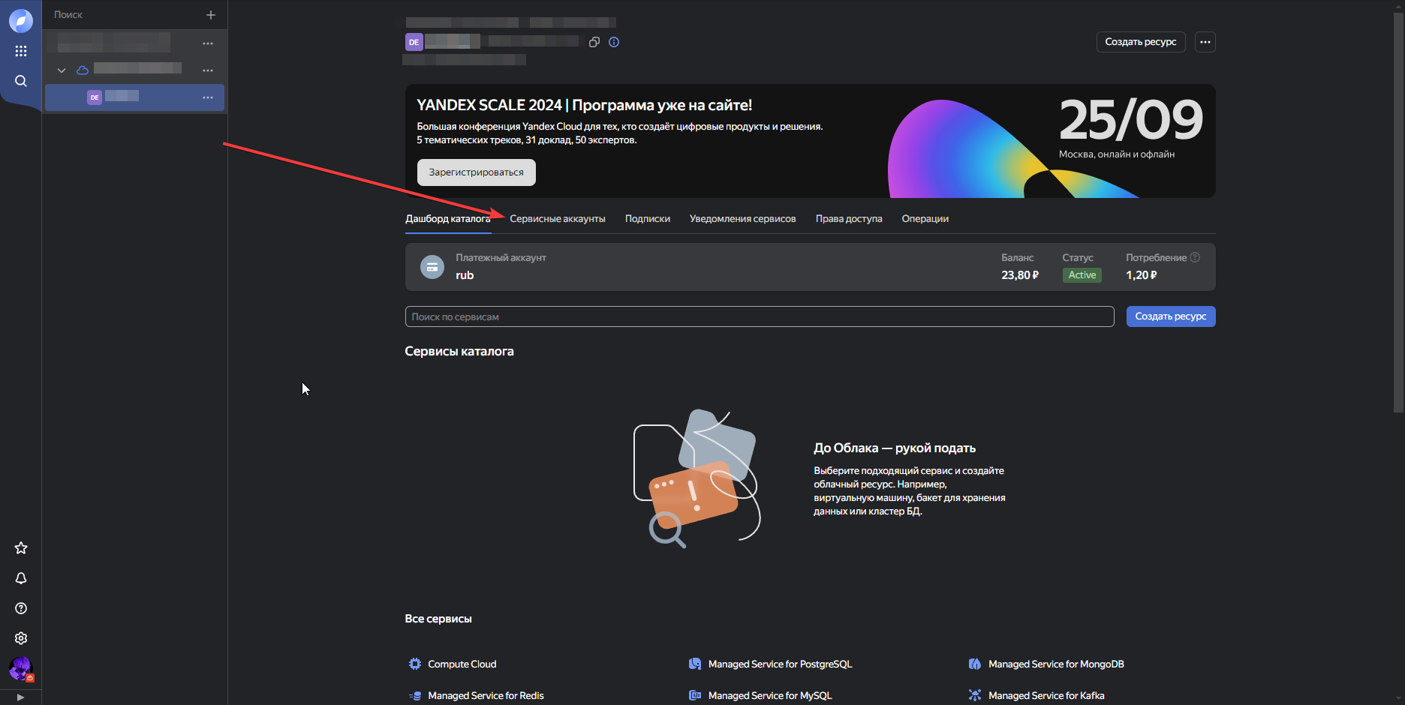1405x705 pixels.
Task: Click the Managed Service for Kafka icon
Action: pyautogui.click(x=975, y=695)
